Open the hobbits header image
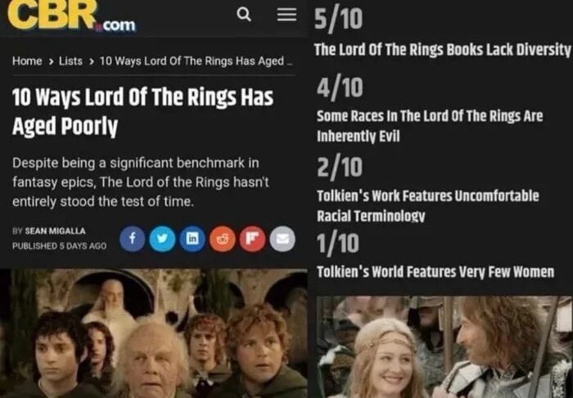Screen dimensions: 573x398 pos(154,333)
